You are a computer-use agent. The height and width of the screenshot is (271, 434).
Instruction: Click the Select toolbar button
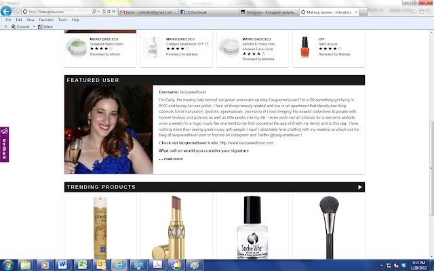tap(45, 26)
